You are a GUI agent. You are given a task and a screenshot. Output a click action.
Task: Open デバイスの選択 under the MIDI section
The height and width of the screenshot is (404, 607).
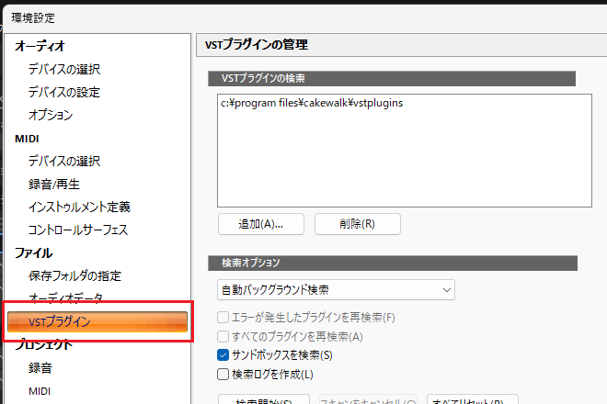[x=63, y=161]
